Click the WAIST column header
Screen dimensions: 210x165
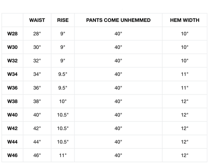(x=37, y=20)
